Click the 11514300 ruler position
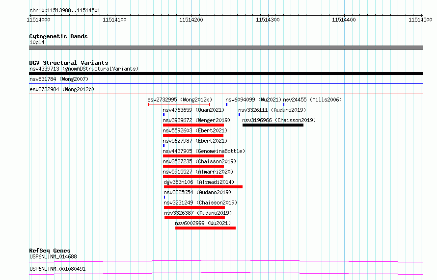The image size is (437, 280). [268, 20]
